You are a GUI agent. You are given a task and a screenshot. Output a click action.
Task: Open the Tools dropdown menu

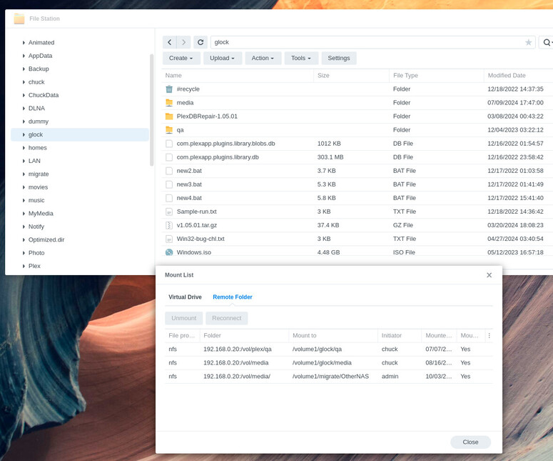click(301, 59)
